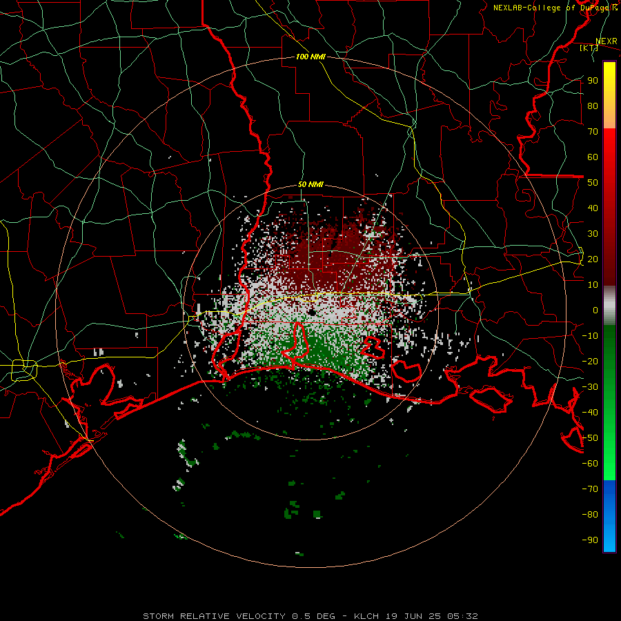The height and width of the screenshot is (621, 621).
Task: Click the -10 value on scale
Action: coord(590,336)
